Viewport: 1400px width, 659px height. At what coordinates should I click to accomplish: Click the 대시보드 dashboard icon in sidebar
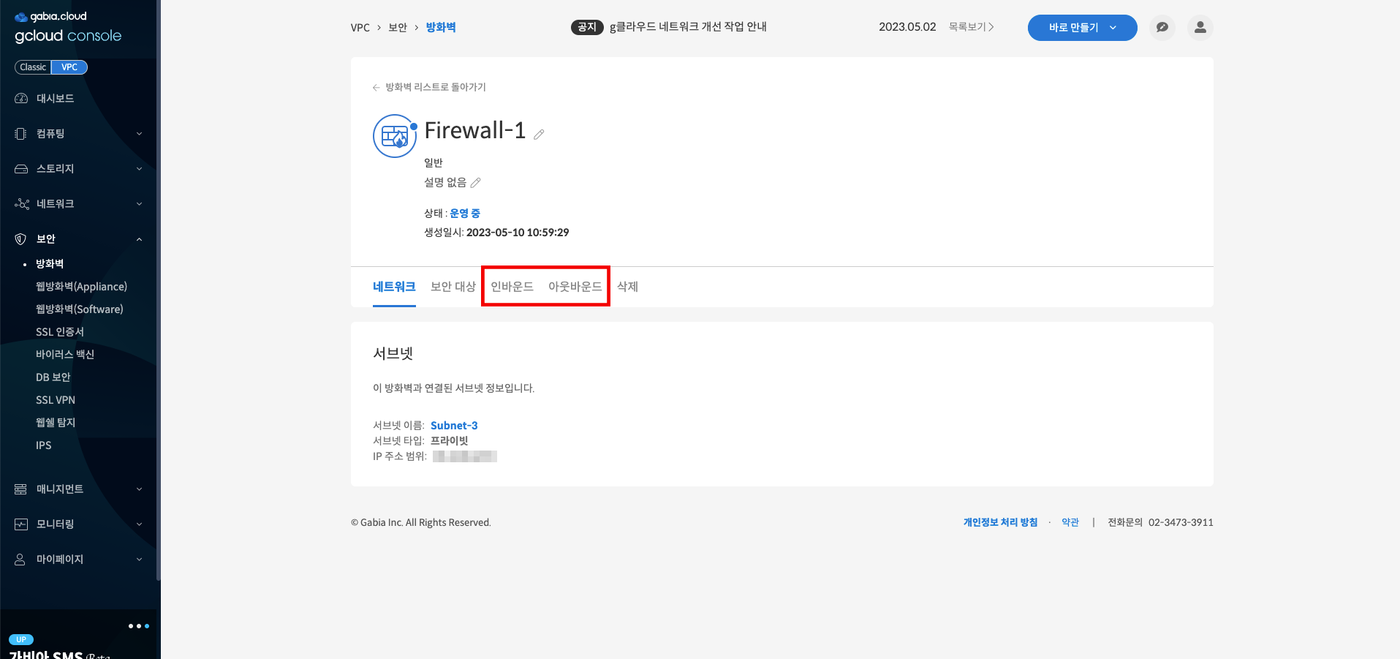pyautogui.click(x=21, y=99)
